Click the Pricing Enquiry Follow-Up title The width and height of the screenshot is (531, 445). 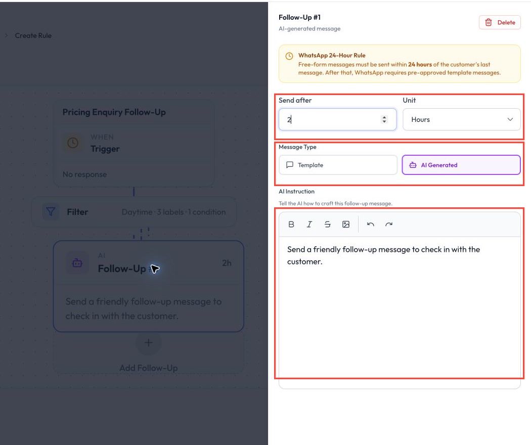(114, 112)
